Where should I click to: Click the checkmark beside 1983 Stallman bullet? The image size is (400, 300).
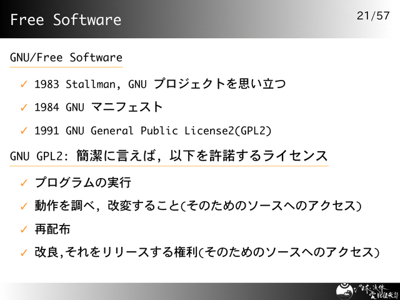(23, 83)
